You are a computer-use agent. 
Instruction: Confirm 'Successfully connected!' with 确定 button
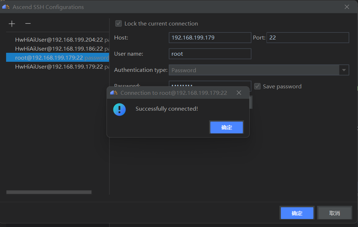click(226, 128)
